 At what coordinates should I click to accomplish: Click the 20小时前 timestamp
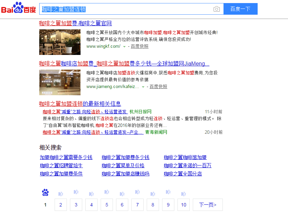(x=214, y=132)
